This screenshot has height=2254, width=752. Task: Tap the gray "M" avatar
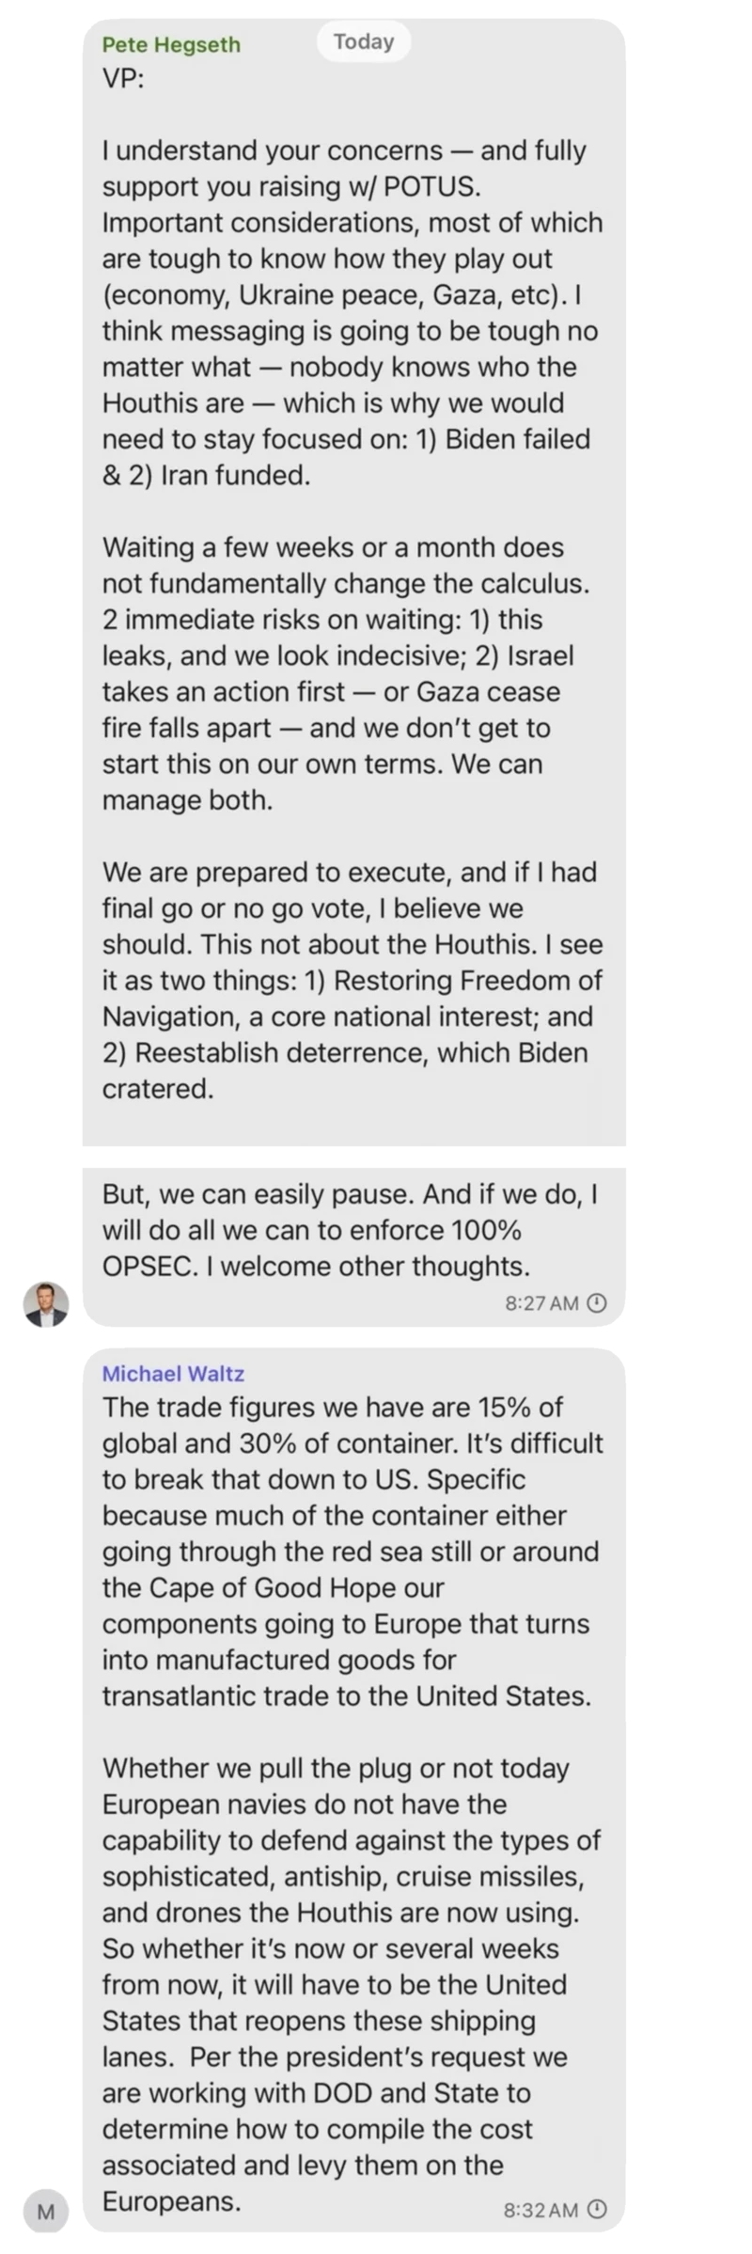tap(45, 2213)
